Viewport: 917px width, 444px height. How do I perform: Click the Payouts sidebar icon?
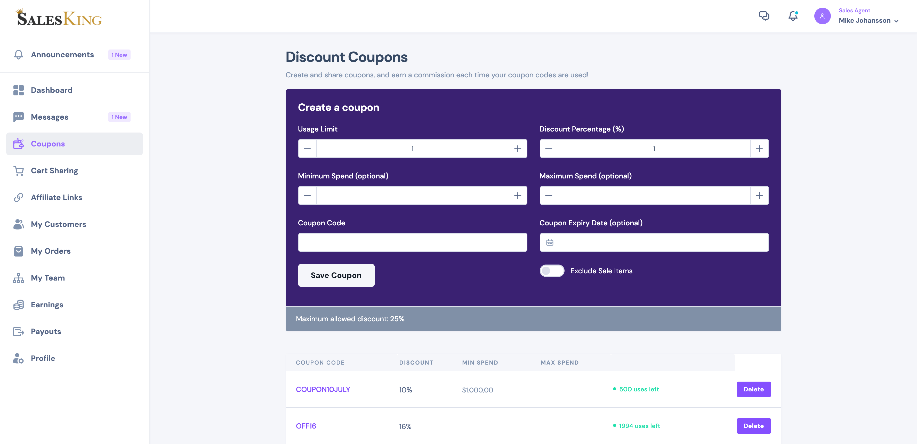19,332
